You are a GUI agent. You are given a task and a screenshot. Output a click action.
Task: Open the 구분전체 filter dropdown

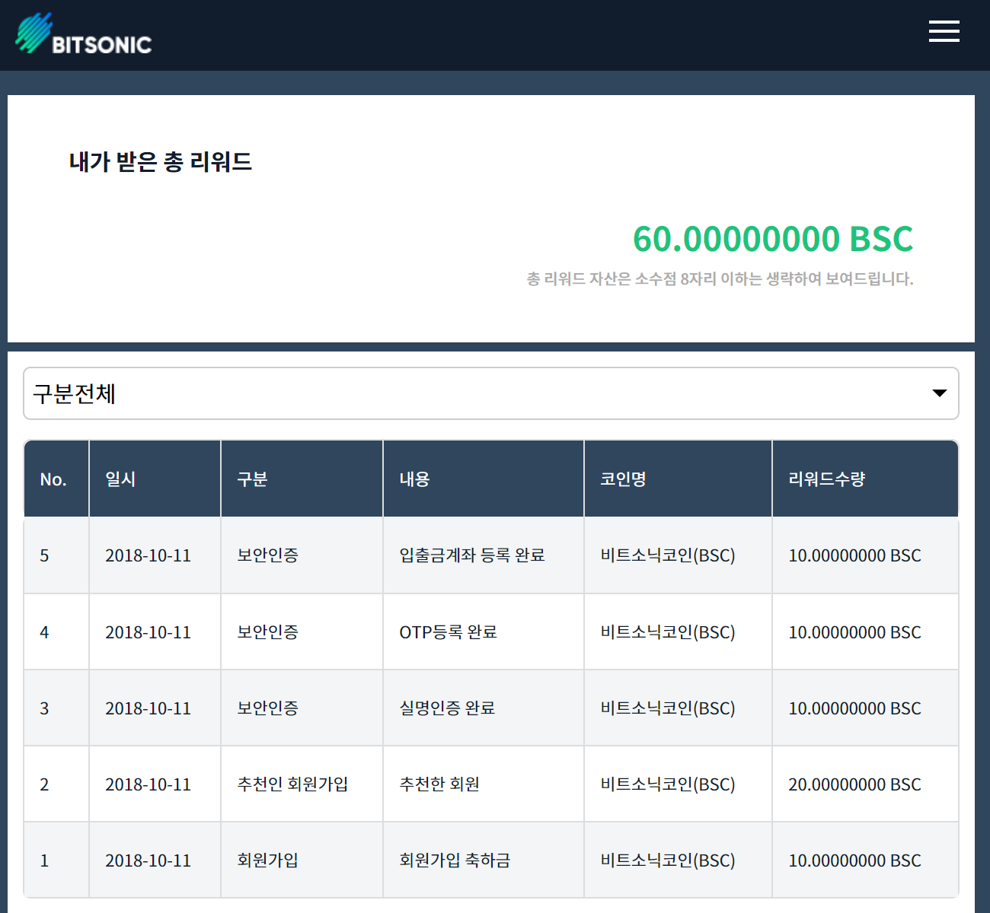491,393
